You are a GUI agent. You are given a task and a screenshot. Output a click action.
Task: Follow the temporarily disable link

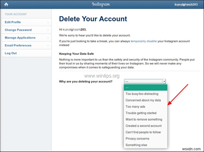144,41
